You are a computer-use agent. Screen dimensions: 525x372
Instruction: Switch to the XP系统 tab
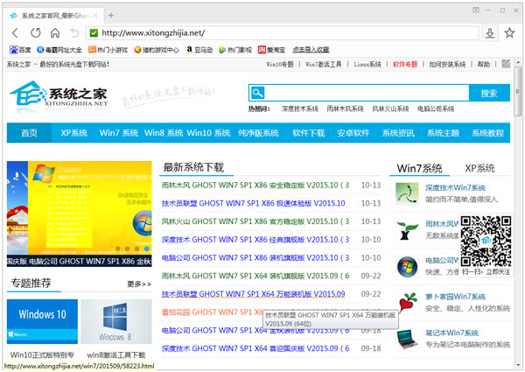(x=479, y=167)
